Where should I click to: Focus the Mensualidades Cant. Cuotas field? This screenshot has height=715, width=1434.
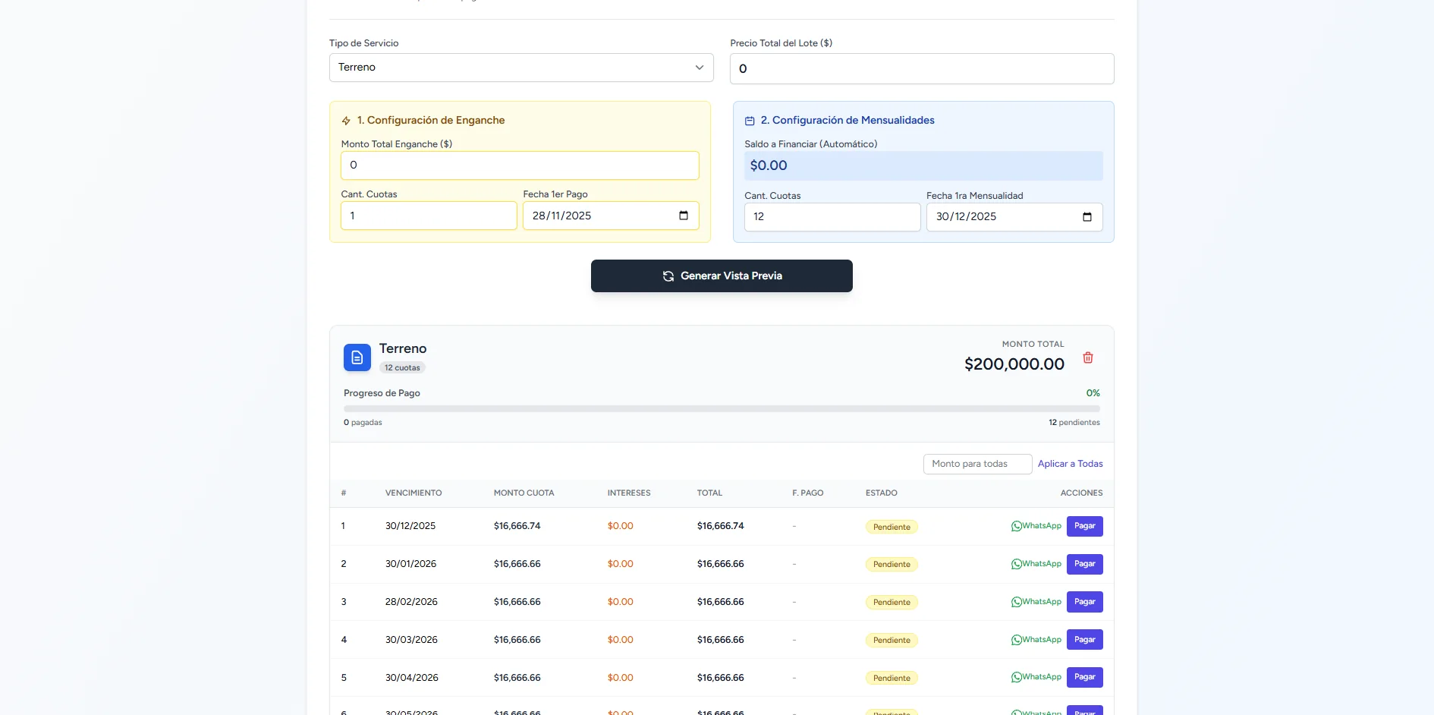pyautogui.click(x=832, y=217)
